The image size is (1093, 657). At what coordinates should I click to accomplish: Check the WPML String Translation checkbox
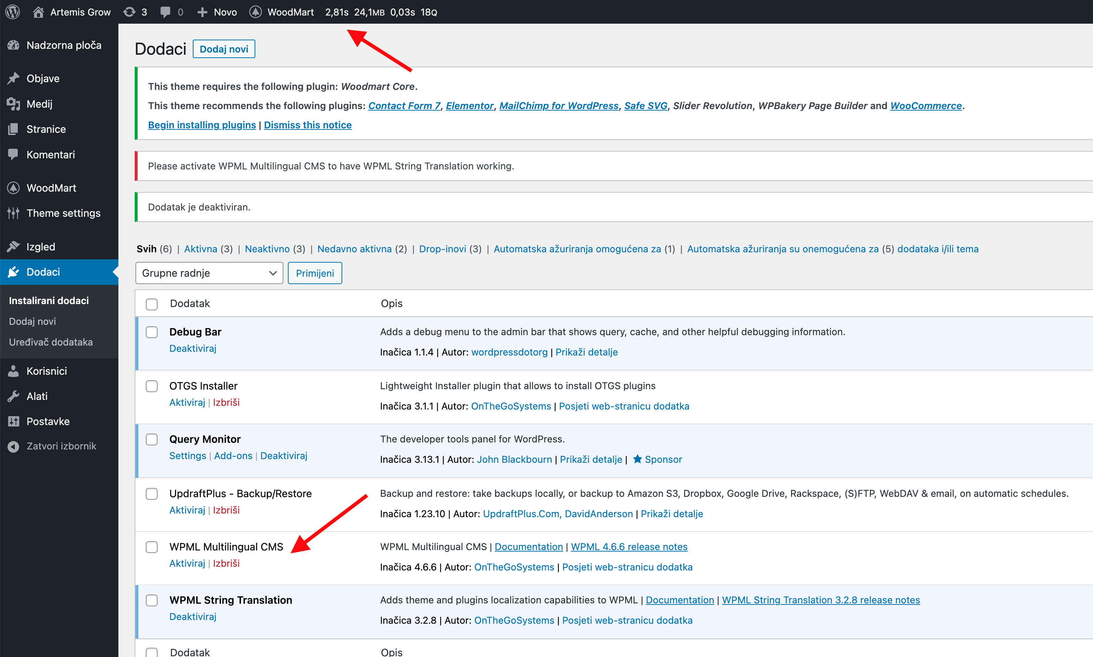pyautogui.click(x=152, y=600)
